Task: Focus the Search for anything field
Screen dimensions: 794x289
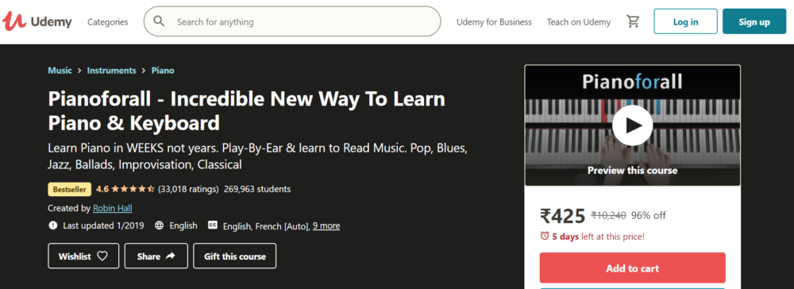Action: tap(292, 21)
